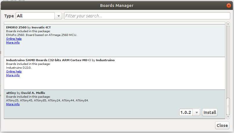
Task: Click the scrollbar down arrow
Action: (228, 117)
